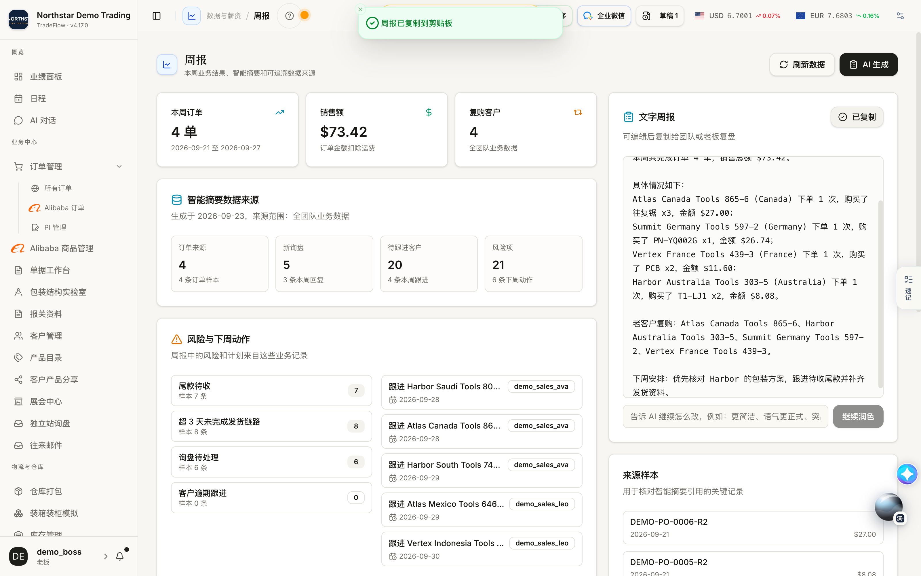This screenshot has height=576, width=921.
Task: Click 装箱装柜模拟 icon
Action: point(18,514)
